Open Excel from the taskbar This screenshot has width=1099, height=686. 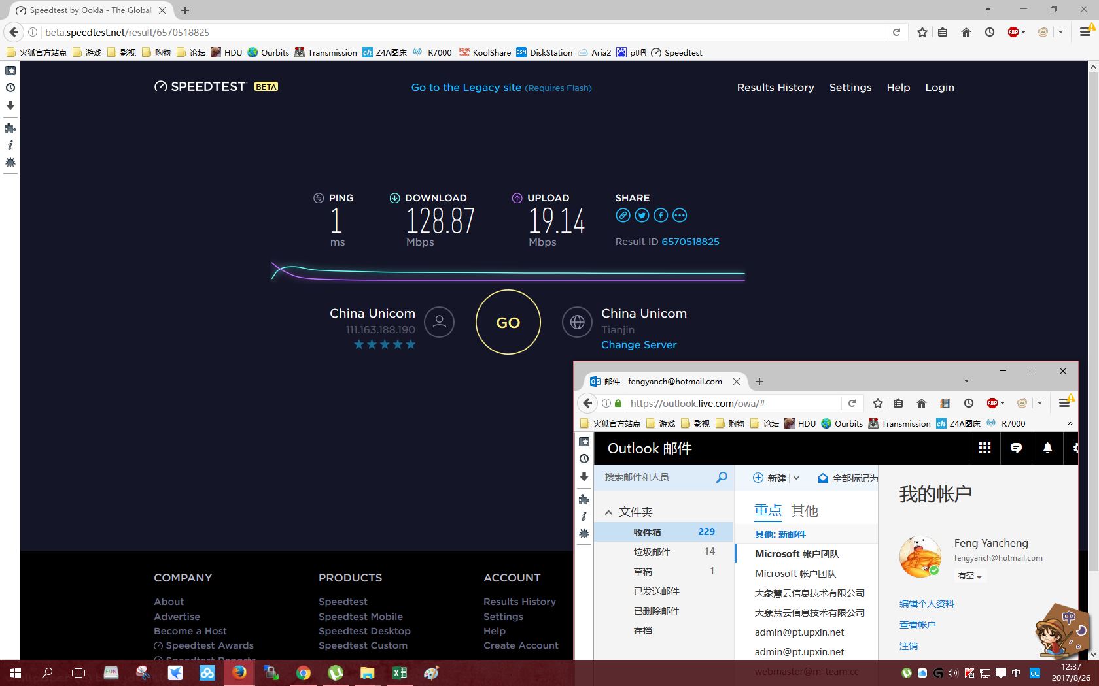tap(399, 672)
